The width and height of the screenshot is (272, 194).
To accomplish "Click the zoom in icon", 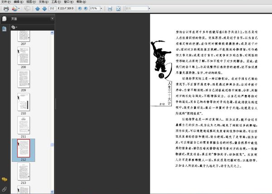I will coord(86,8).
